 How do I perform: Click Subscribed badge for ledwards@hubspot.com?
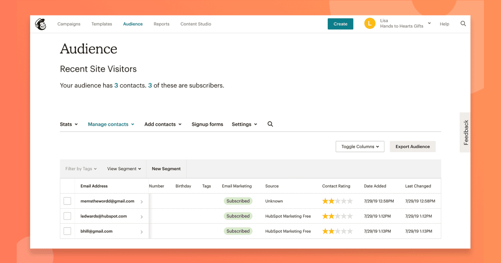coord(238,216)
